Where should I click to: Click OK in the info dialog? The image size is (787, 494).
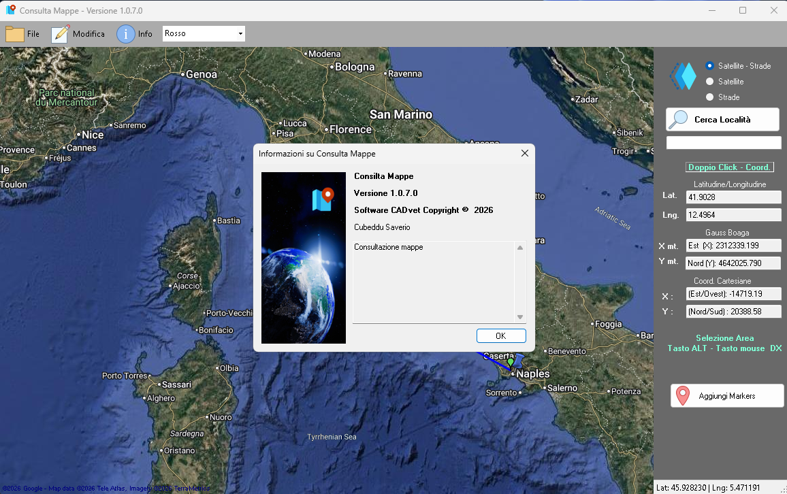point(501,335)
